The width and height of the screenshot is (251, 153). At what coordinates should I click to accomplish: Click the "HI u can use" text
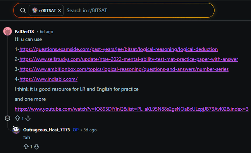click(28, 39)
